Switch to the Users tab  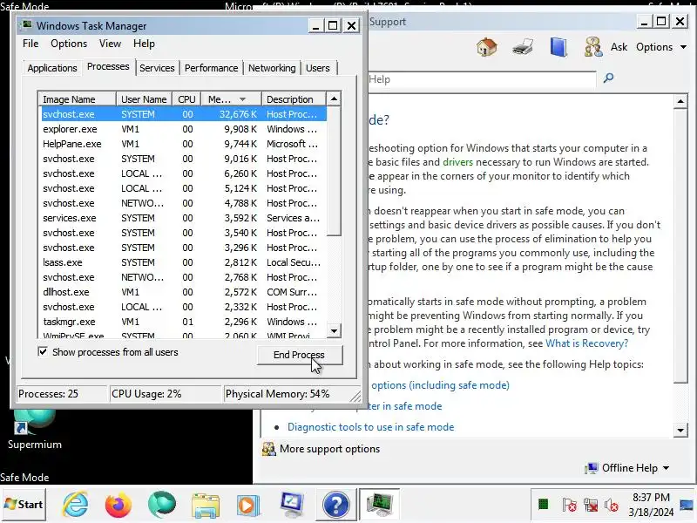318,68
